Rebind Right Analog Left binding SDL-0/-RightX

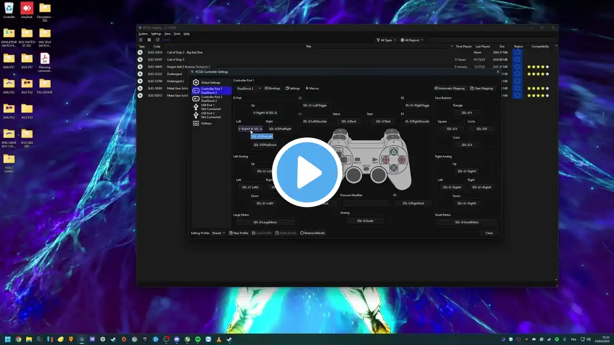click(x=452, y=187)
